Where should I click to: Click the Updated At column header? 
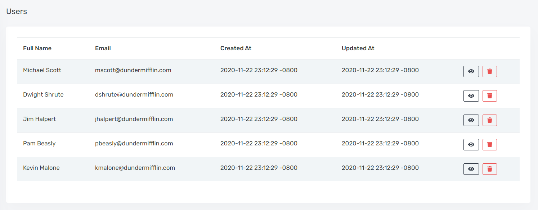tap(358, 48)
